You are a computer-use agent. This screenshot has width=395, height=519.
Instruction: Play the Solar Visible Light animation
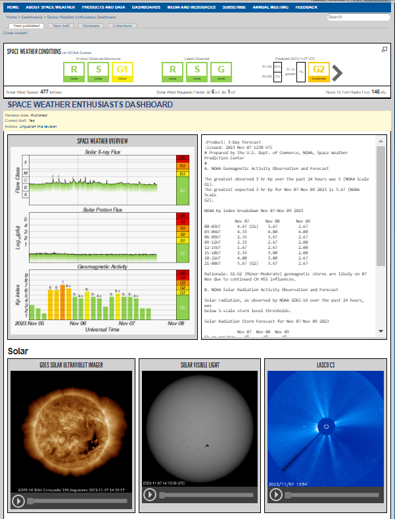150,495
